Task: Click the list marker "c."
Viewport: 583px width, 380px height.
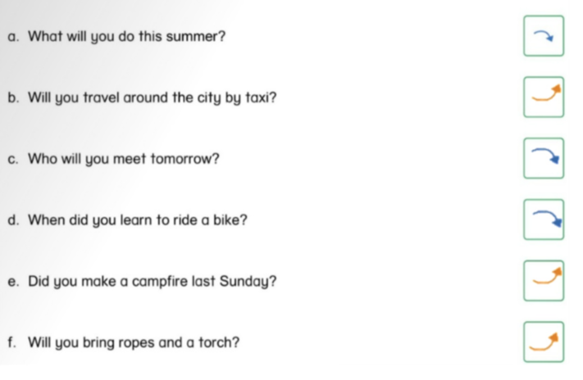Action: [x=12, y=159]
